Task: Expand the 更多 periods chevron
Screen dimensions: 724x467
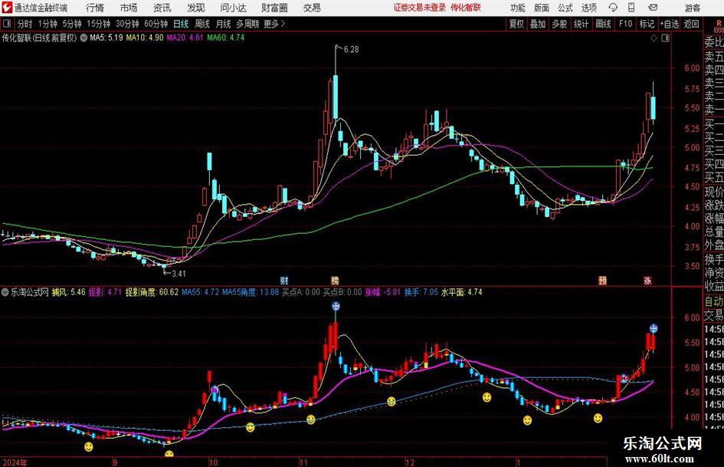Action: click(x=275, y=24)
